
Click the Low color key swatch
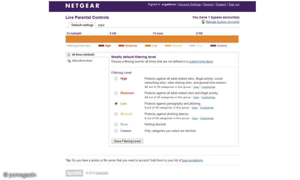148,46
